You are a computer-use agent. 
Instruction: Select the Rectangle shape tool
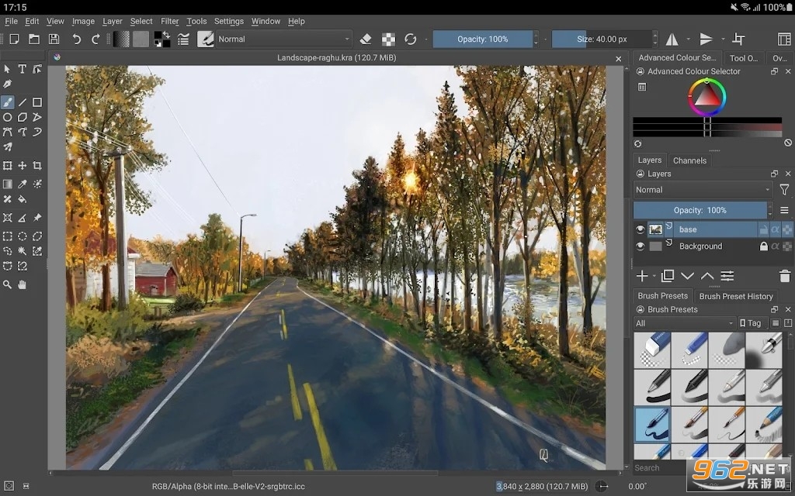[x=37, y=102]
